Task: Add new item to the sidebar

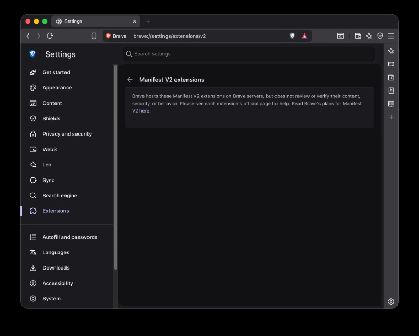Action: point(391,117)
